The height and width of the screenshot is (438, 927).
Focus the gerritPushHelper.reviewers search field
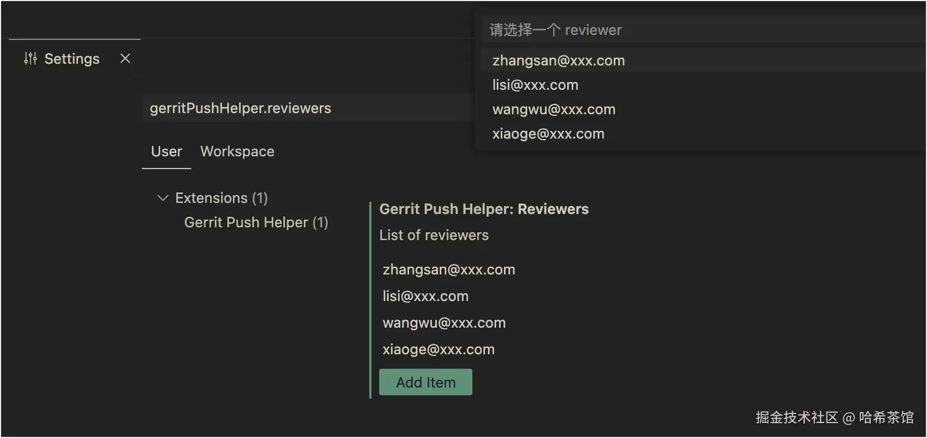coord(308,108)
